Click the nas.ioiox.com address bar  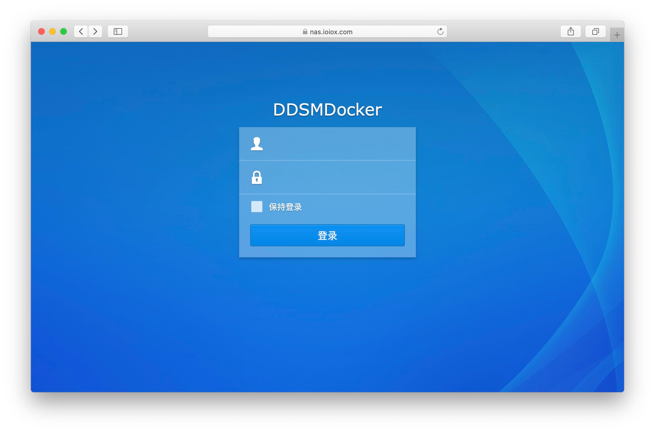click(x=331, y=32)
